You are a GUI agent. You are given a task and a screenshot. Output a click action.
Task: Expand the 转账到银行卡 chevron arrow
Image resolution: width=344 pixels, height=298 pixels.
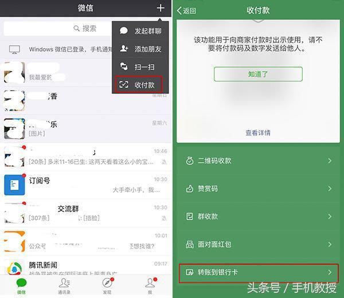pos(330,272)
